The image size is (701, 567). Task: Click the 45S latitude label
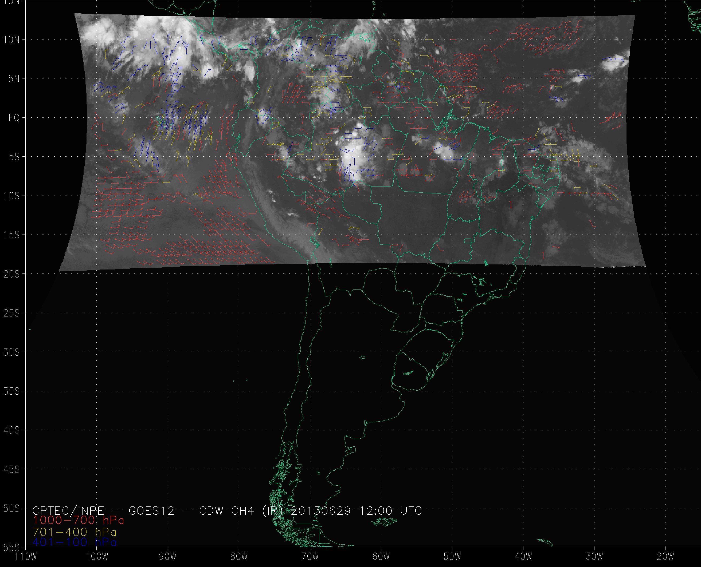pos(11,470)
